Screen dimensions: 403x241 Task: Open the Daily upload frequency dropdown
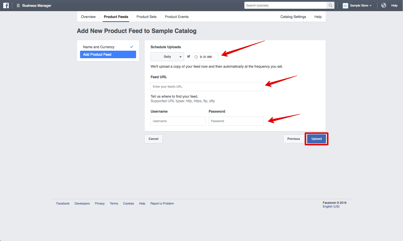coord(167,57)
